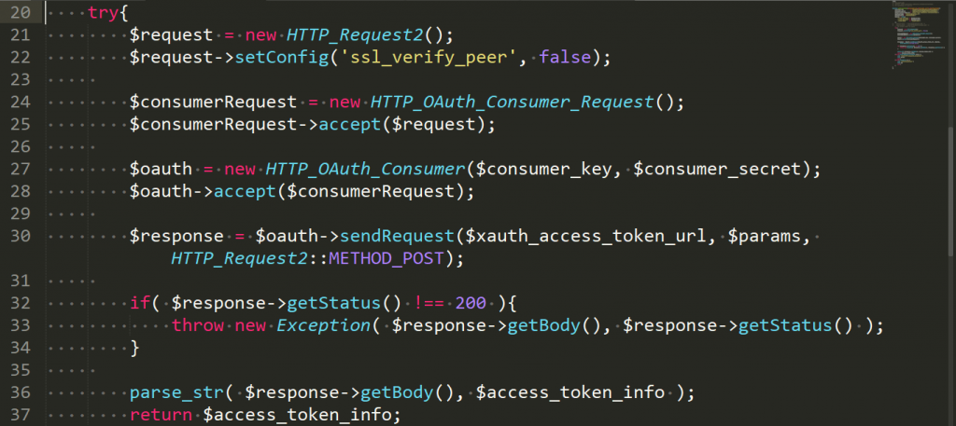
Task: Place cursor on the try keyword
Action: pyautogui.click(x=98, y=13)
